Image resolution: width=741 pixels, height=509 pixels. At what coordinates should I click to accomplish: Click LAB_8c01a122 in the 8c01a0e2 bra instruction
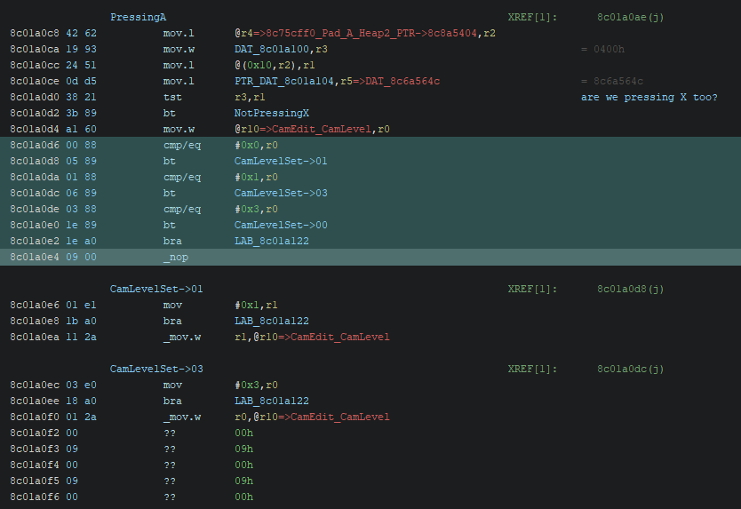tap(272, 241)
